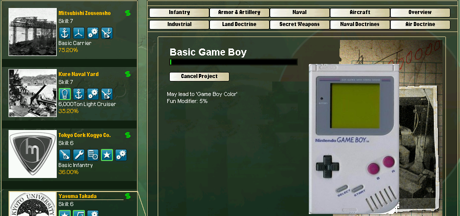Click Kure Naval Yard's anchor icon
460x216 pixels.
tap(79, 94)
